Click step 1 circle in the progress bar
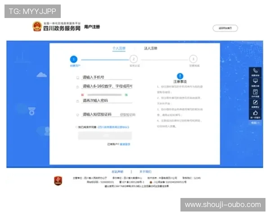The width and height of the screenshot is (270, 216). pyautogui.click(x=74, y=59)
